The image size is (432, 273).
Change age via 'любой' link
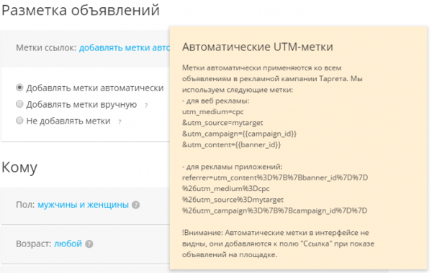pos(68,244)
